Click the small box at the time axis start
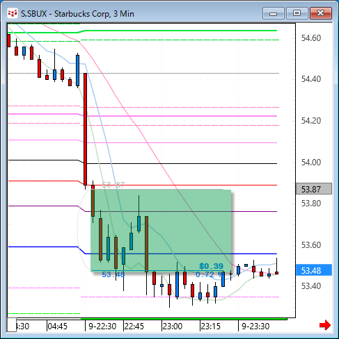Image resolution: width=339 pixels, height=339 pixels. 12,325
